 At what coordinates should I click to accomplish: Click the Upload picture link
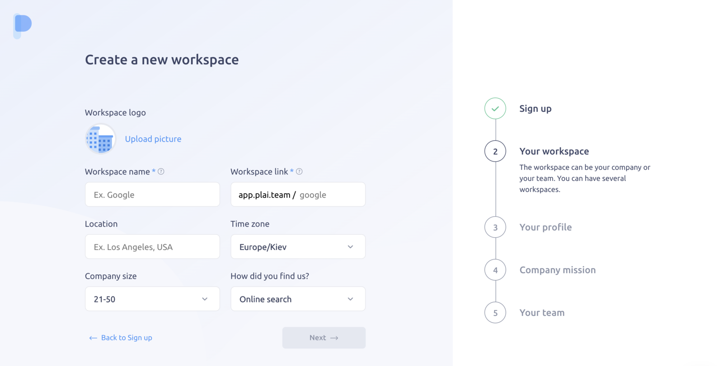[153, 139]
